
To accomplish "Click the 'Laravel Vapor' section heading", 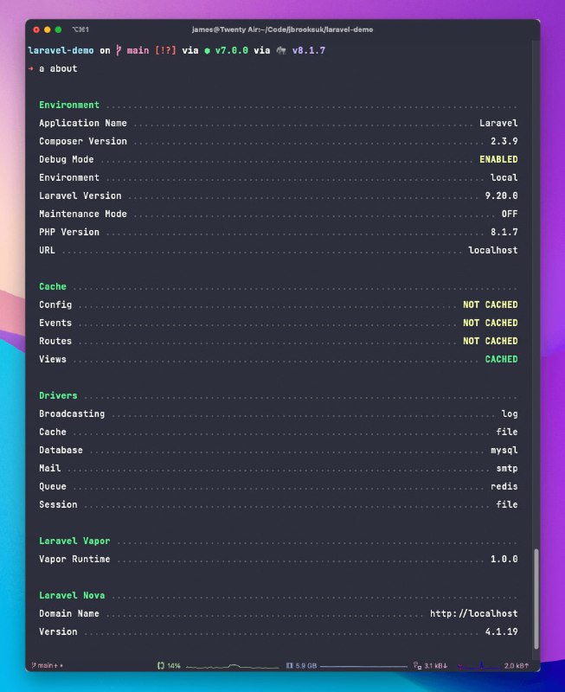I will pyautogui.click(x=74, y=541).
